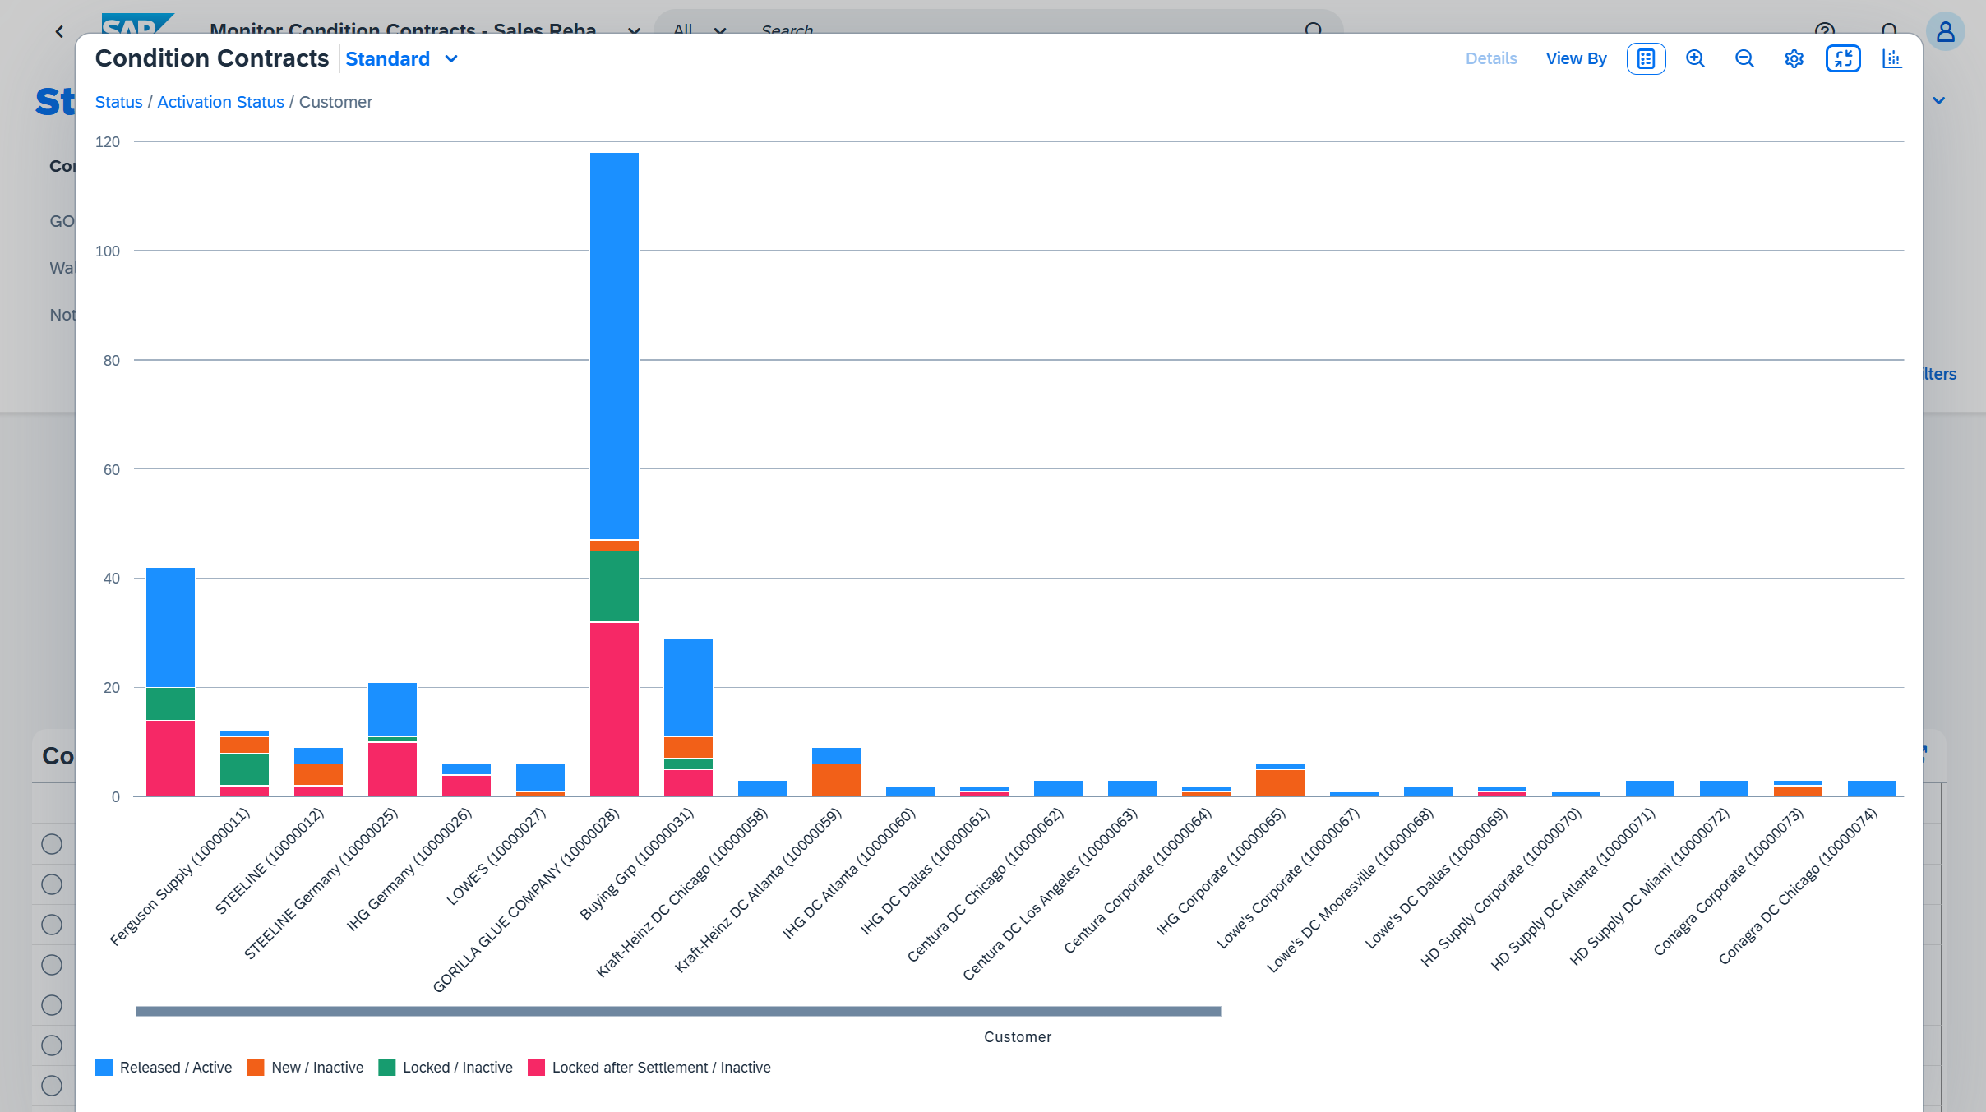Viewport: 1986px width, 1112px height.
Task: Click the SAP logo
Action: click(136, 24)
